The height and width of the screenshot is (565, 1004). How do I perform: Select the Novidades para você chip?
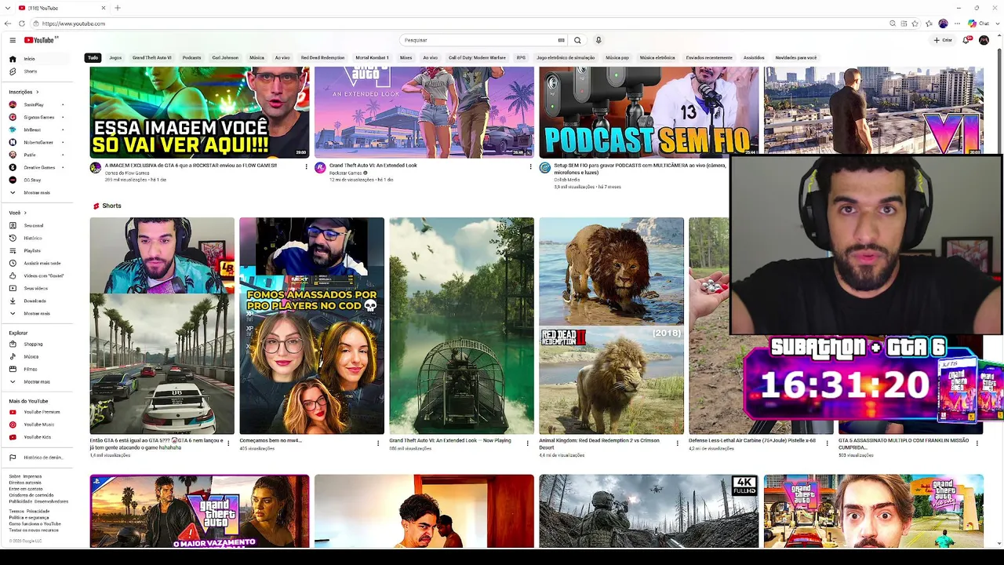coord(796,57)
